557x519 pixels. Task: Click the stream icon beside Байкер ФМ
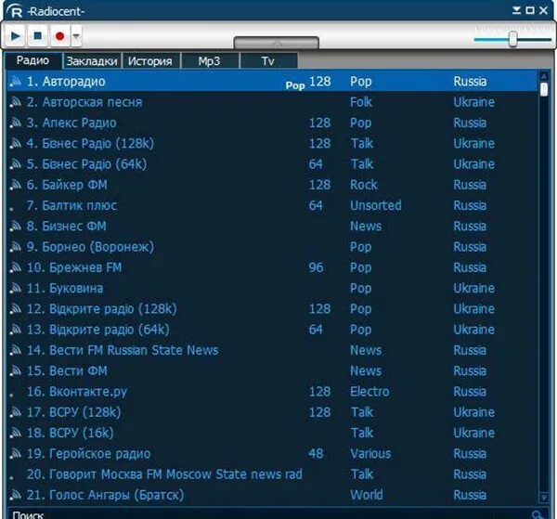tap(15, 185)
